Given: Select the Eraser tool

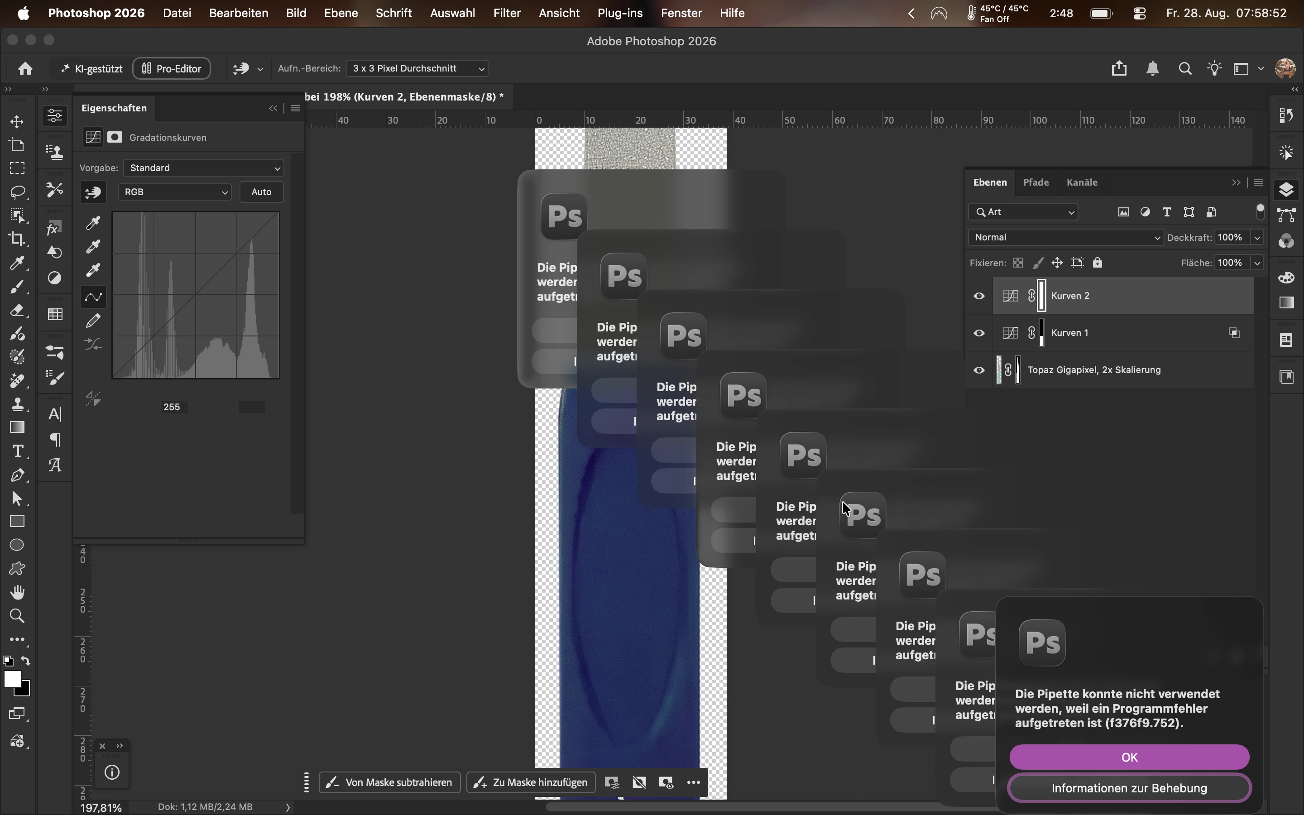Looking at the screenshot, I should [17, 311].
